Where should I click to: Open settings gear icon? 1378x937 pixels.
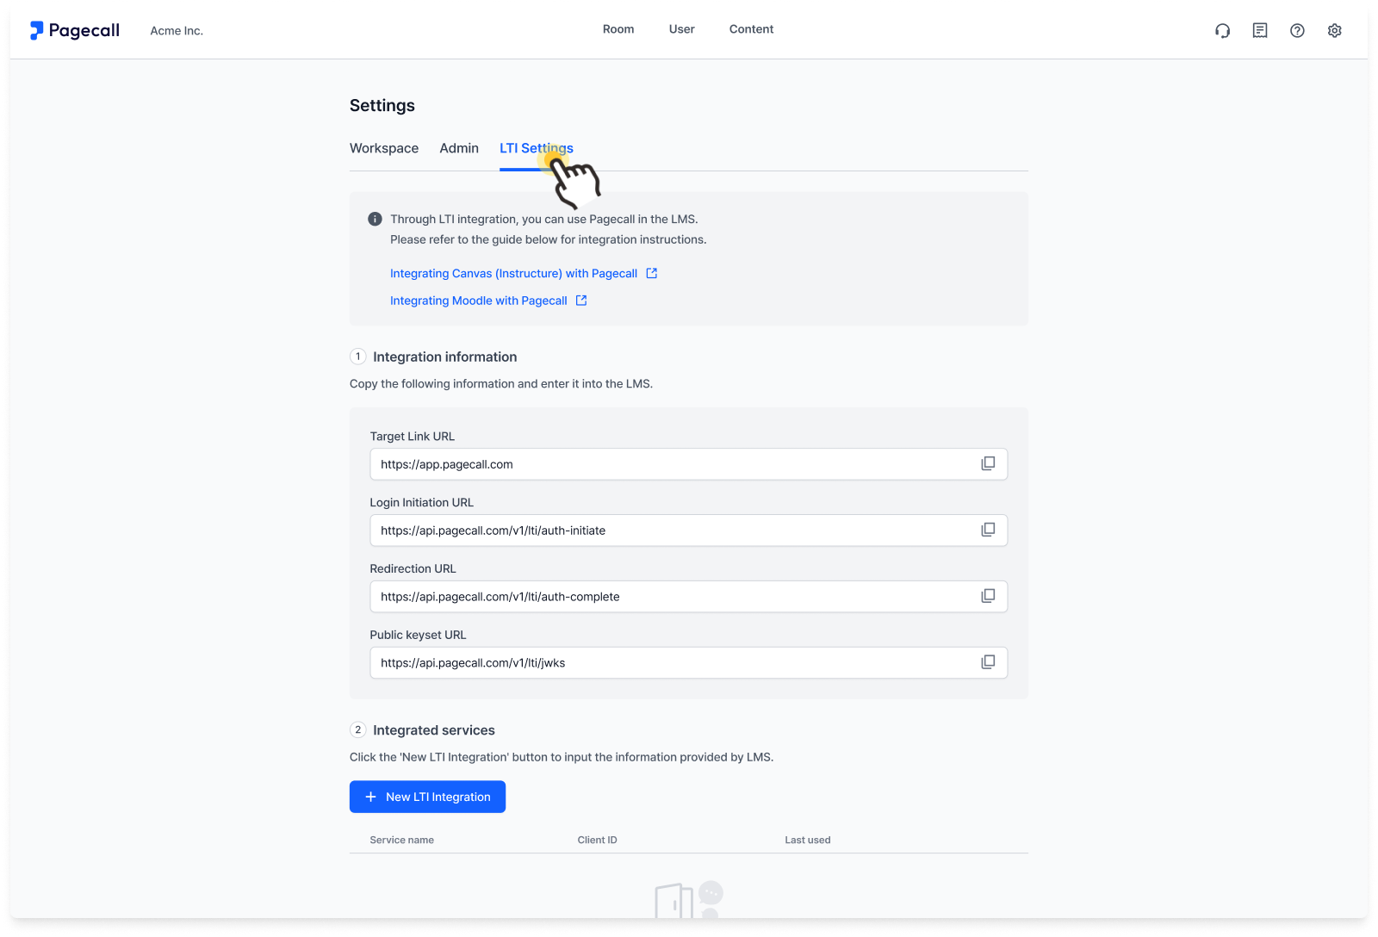[1335, 31]
